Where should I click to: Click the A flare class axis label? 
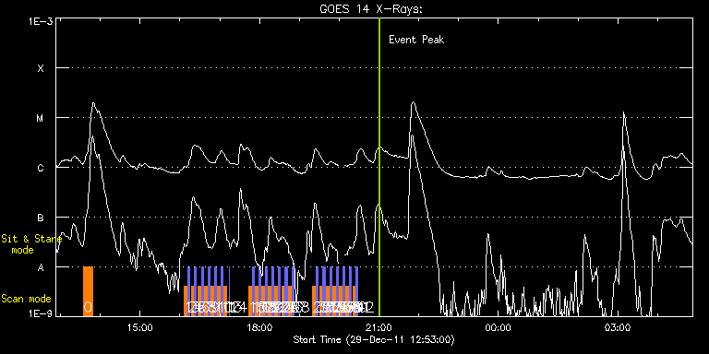click(x=41, y=267)
